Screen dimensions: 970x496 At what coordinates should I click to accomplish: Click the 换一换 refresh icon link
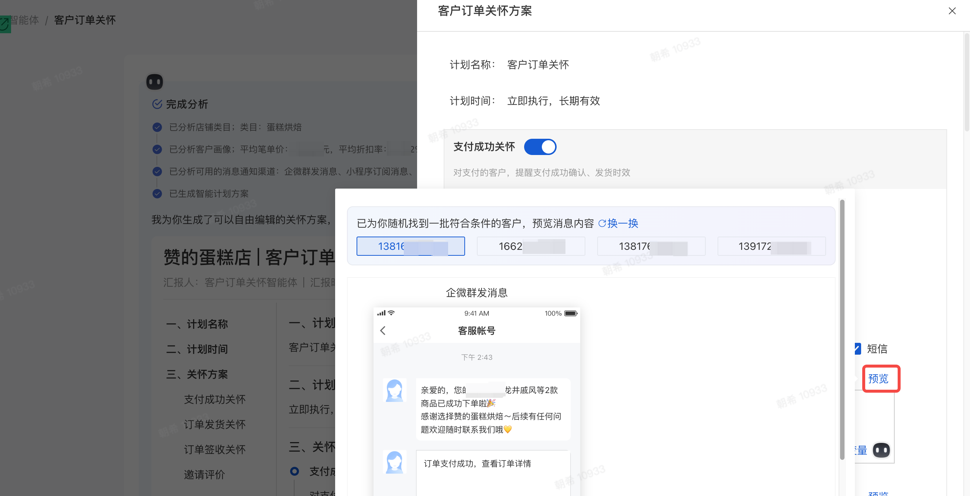[618, 223]
